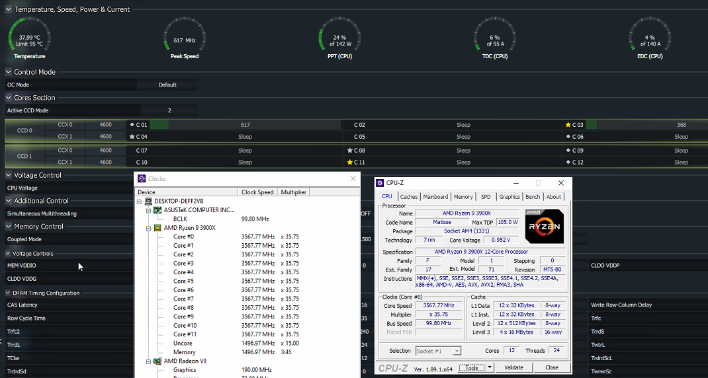
Task: Collapse the Memory Control section
Action: pyautogui.click(x=9, y=227)
